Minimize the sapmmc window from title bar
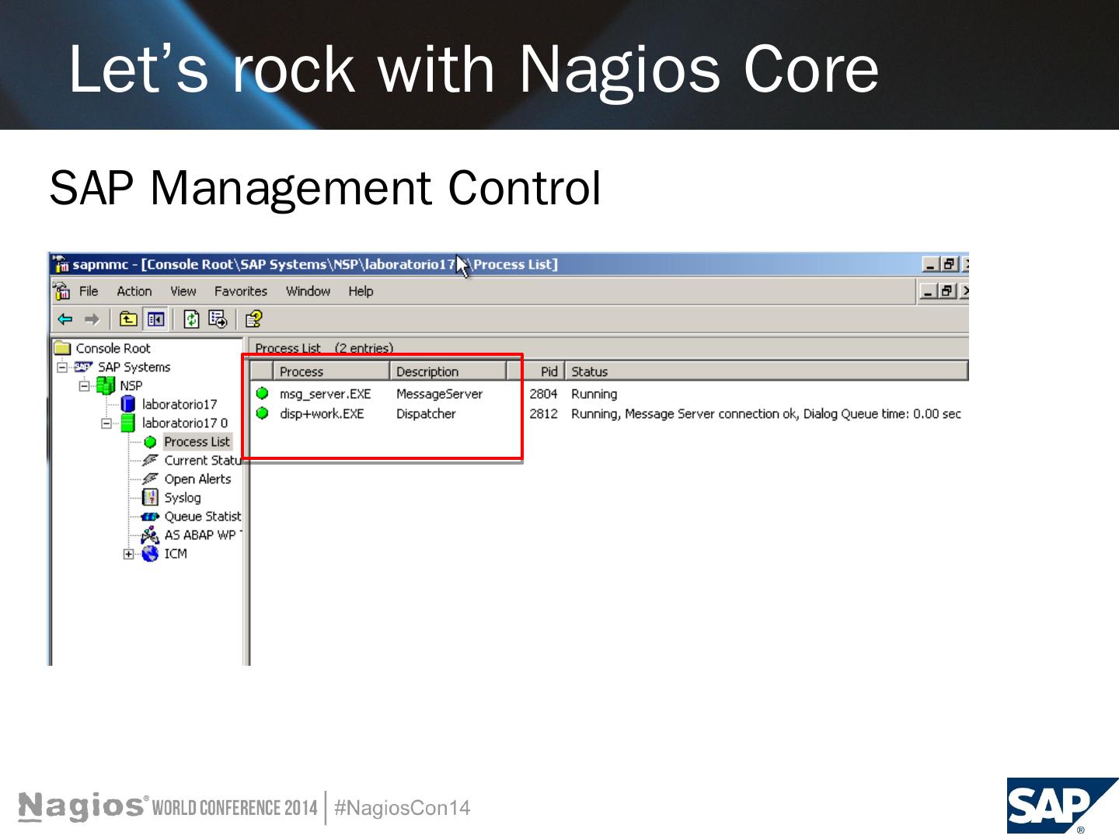This screenshot has height=839, width=1119. [x=931, y=264]
